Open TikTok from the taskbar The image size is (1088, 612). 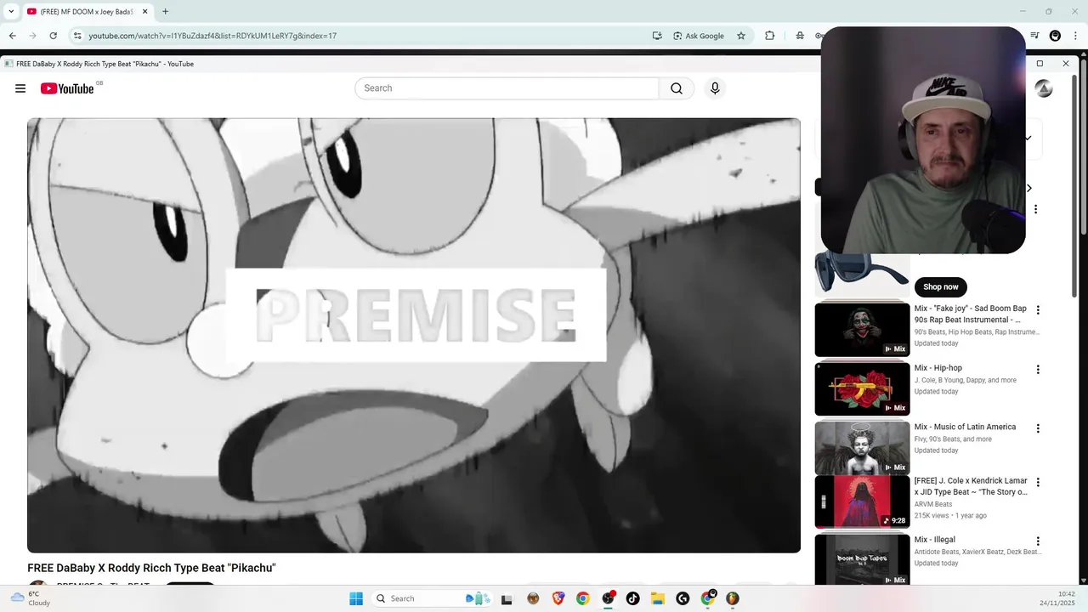click(x=632, y=598)
